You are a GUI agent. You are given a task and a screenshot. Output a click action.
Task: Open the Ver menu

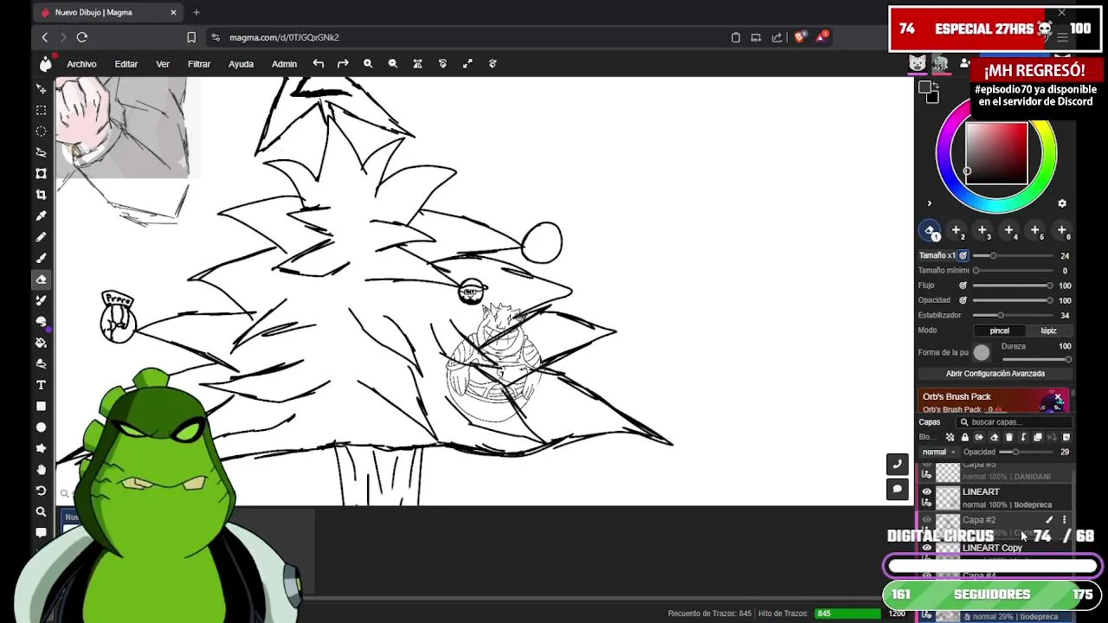tap(163, 64)
